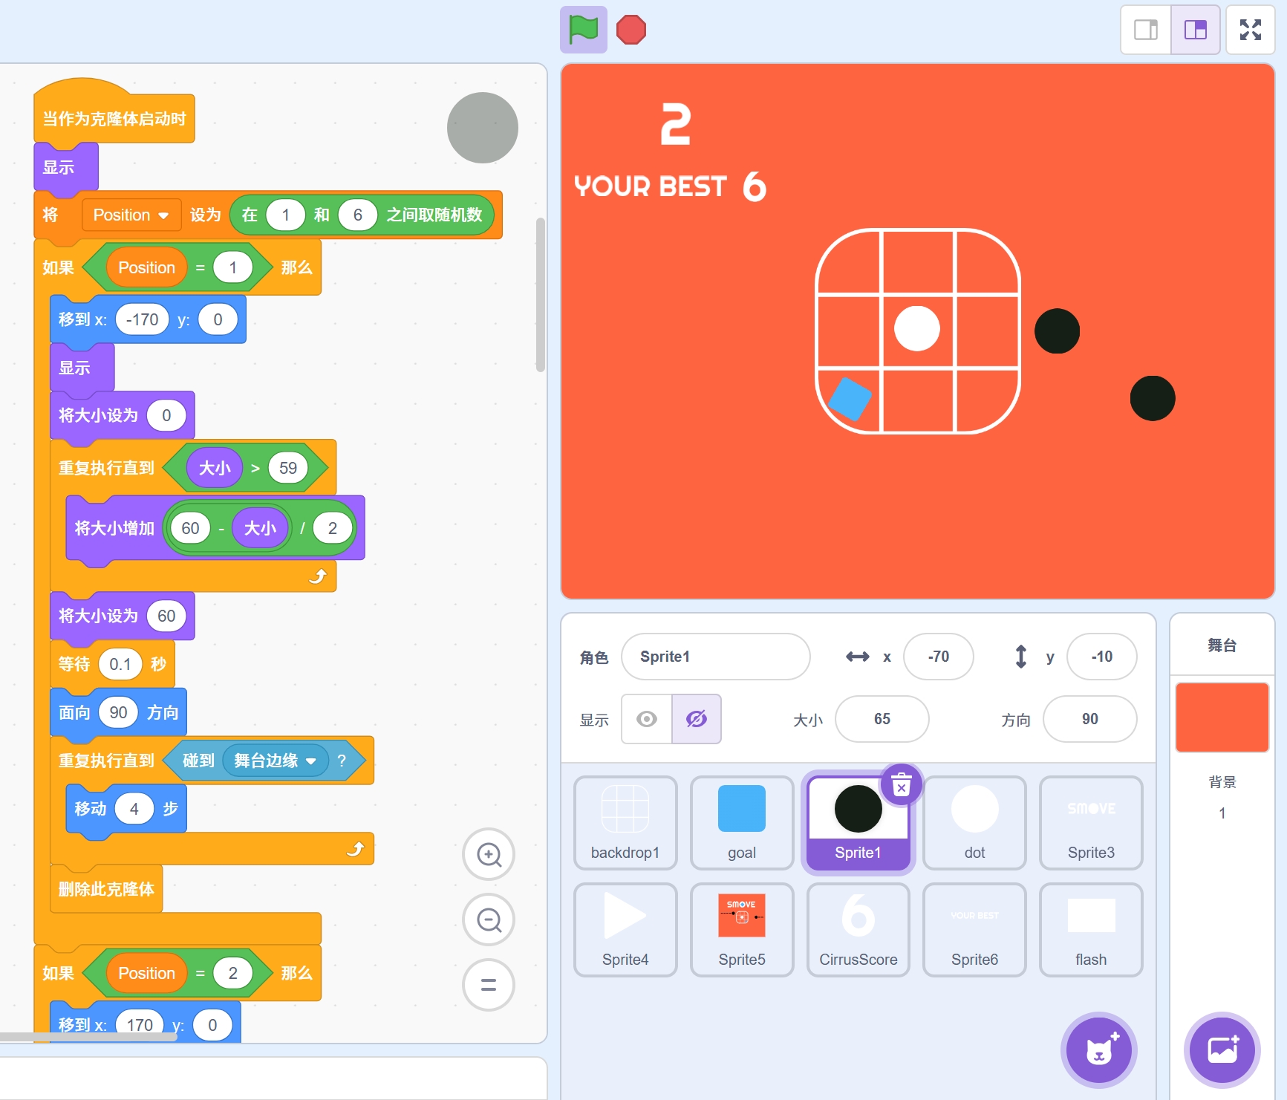The image size is (1287, 1100).
Task: Switch to large stage layout
Action: coord(1195,30)
